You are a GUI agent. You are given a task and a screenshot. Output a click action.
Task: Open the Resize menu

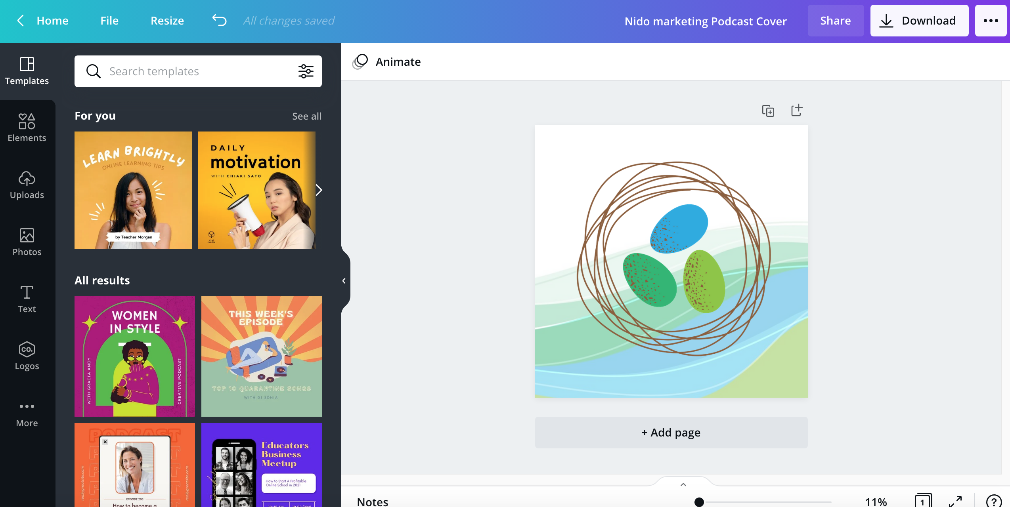(x=167, y=21)
